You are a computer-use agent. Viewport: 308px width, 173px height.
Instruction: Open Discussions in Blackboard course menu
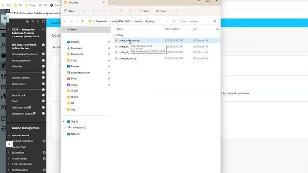click(18, 84)
